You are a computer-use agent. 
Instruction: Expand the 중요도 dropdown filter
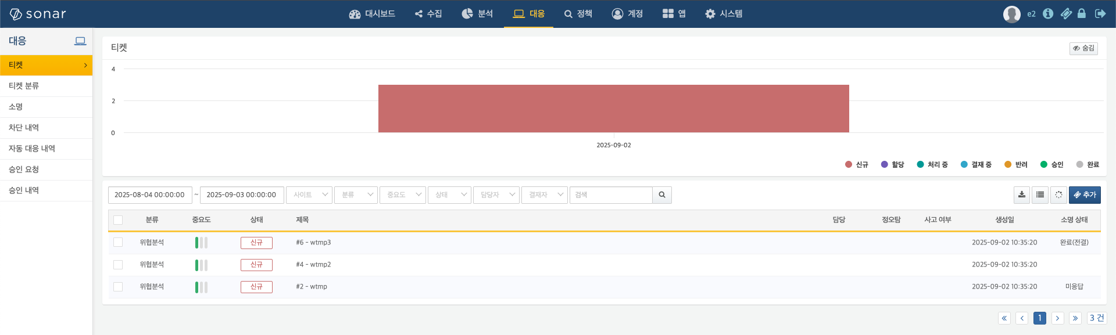click(x=403, y=195)
